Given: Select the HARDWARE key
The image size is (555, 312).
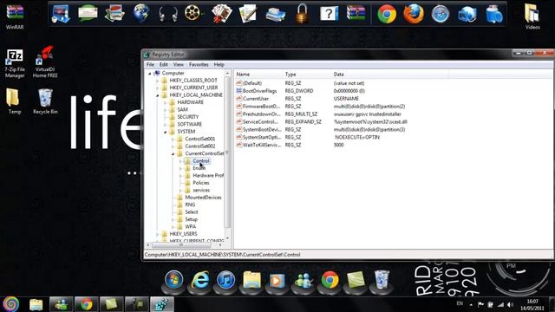Looking at the screenshot, I should [x=190, y=102].
